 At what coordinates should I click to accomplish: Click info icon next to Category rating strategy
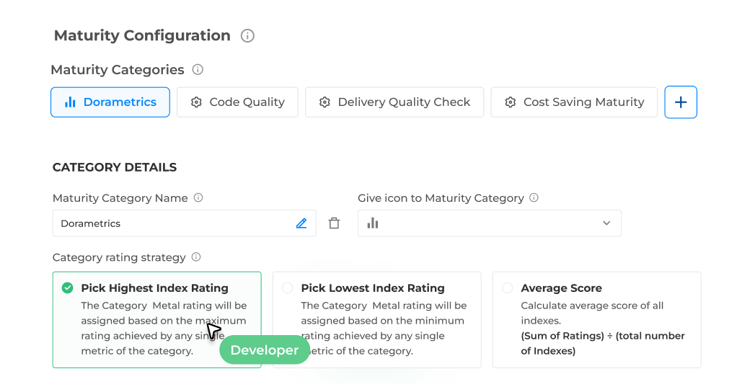(196, 257)
